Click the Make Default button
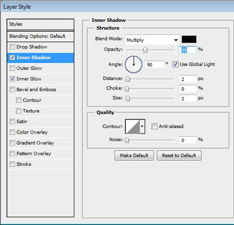The height and width of the screenshot is (225, 234). click(x=134, y=155)
